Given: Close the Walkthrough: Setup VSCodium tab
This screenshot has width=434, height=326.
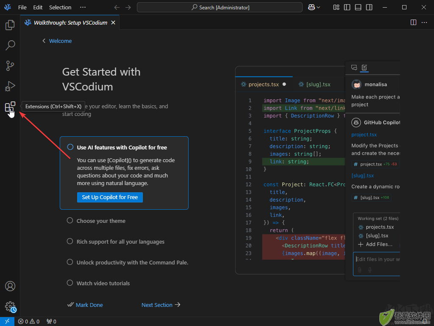Looking at the screenshot, I should point(113,22).
